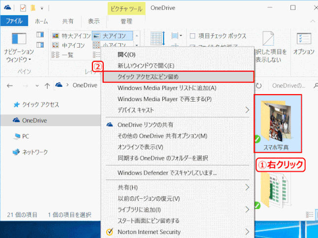Select 特大アイコン layout

click(x=71, y=36)
